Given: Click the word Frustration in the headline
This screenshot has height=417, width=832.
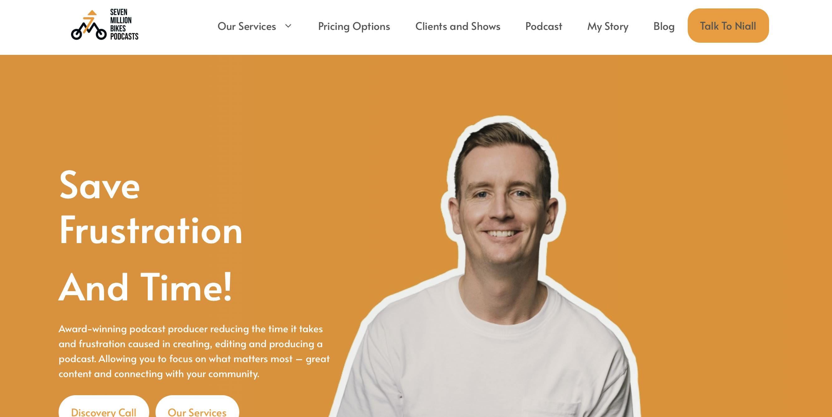Looking at the screenshot, I should (151, 231).
